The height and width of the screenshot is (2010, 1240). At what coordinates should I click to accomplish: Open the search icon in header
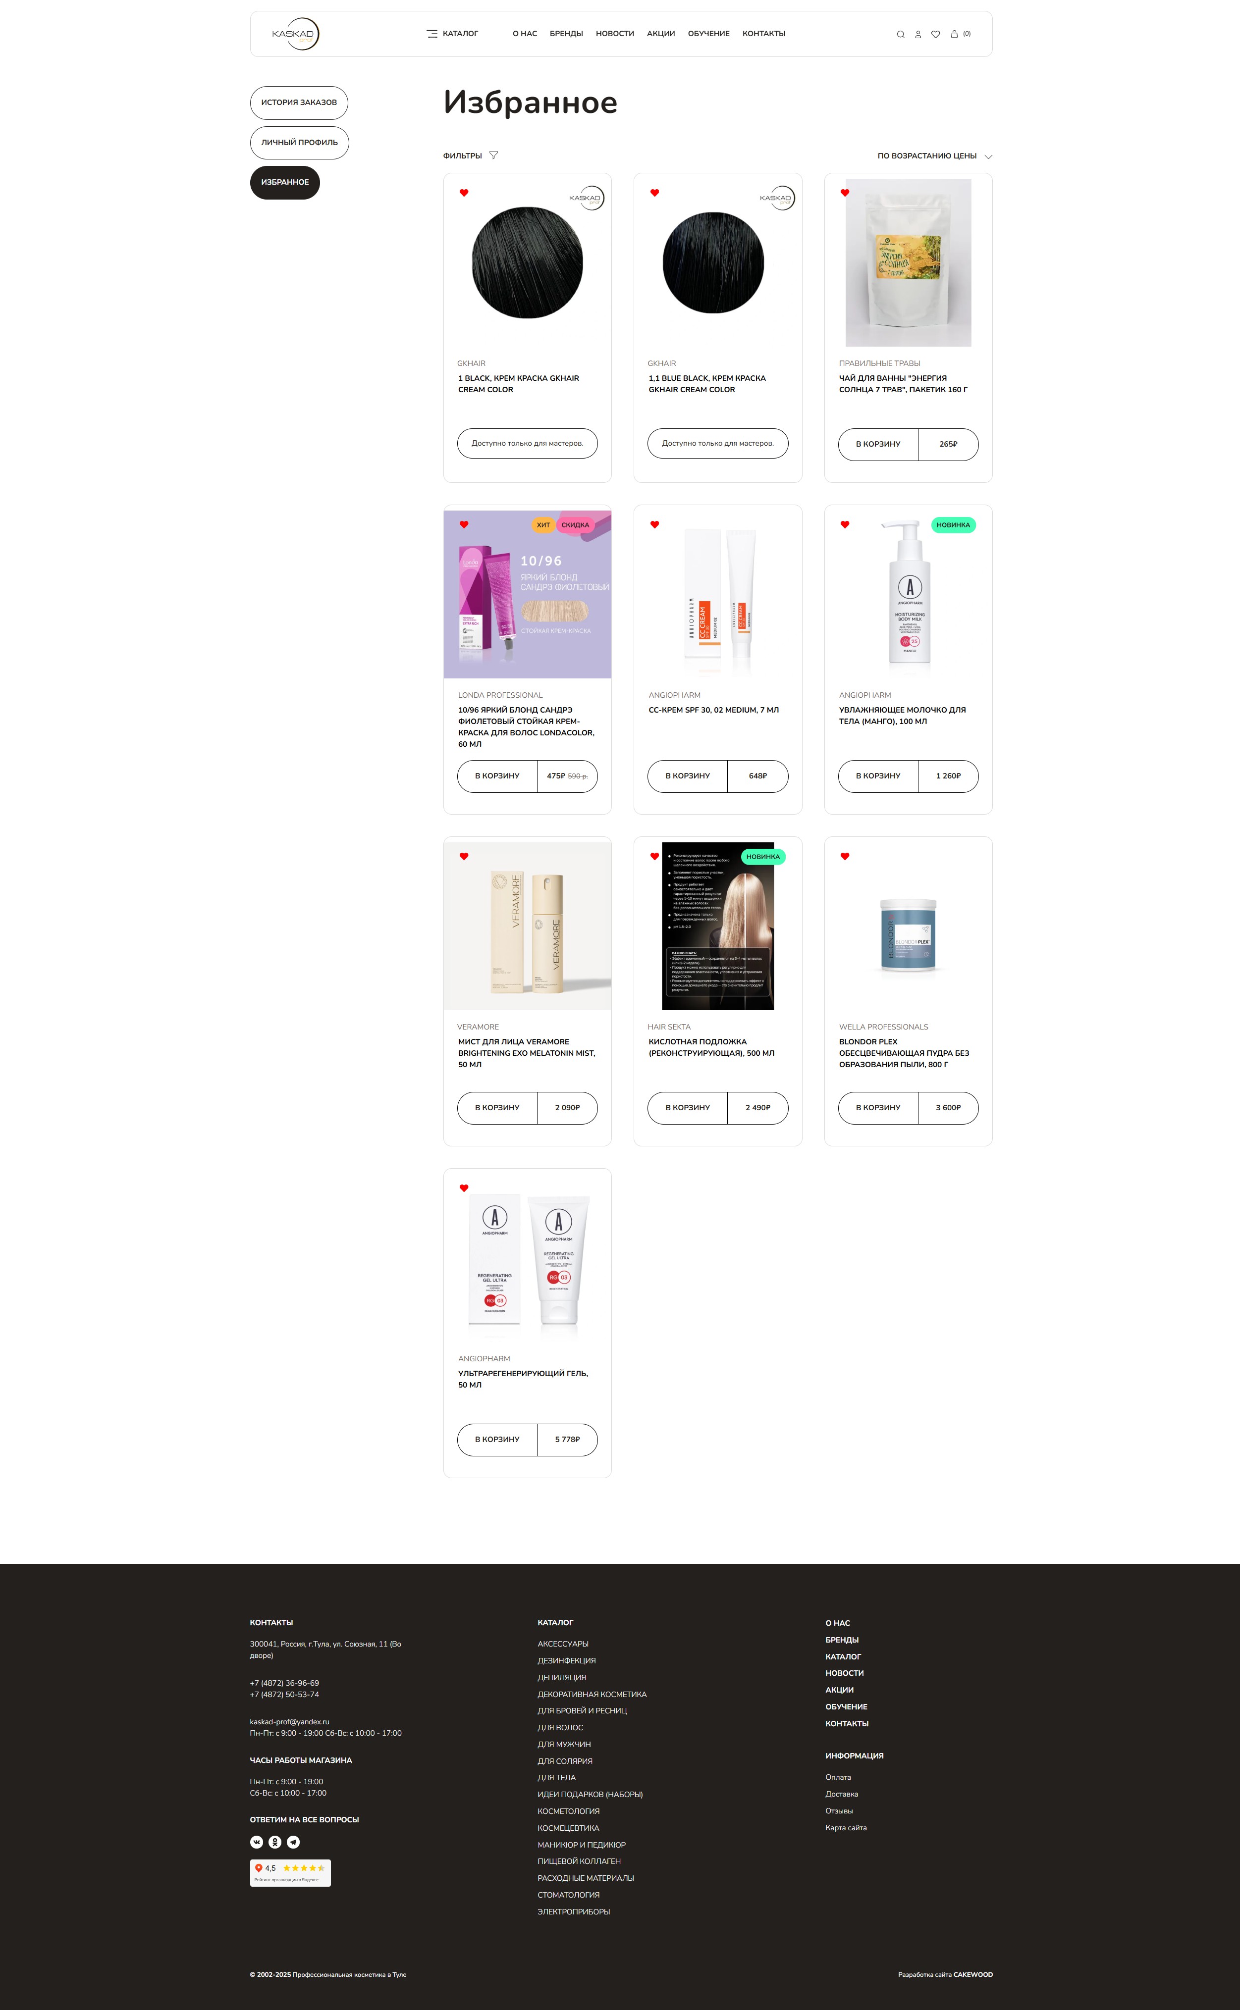click(x=901, y=35)
